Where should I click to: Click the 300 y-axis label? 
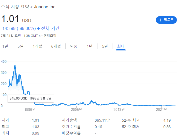[4, 73]
